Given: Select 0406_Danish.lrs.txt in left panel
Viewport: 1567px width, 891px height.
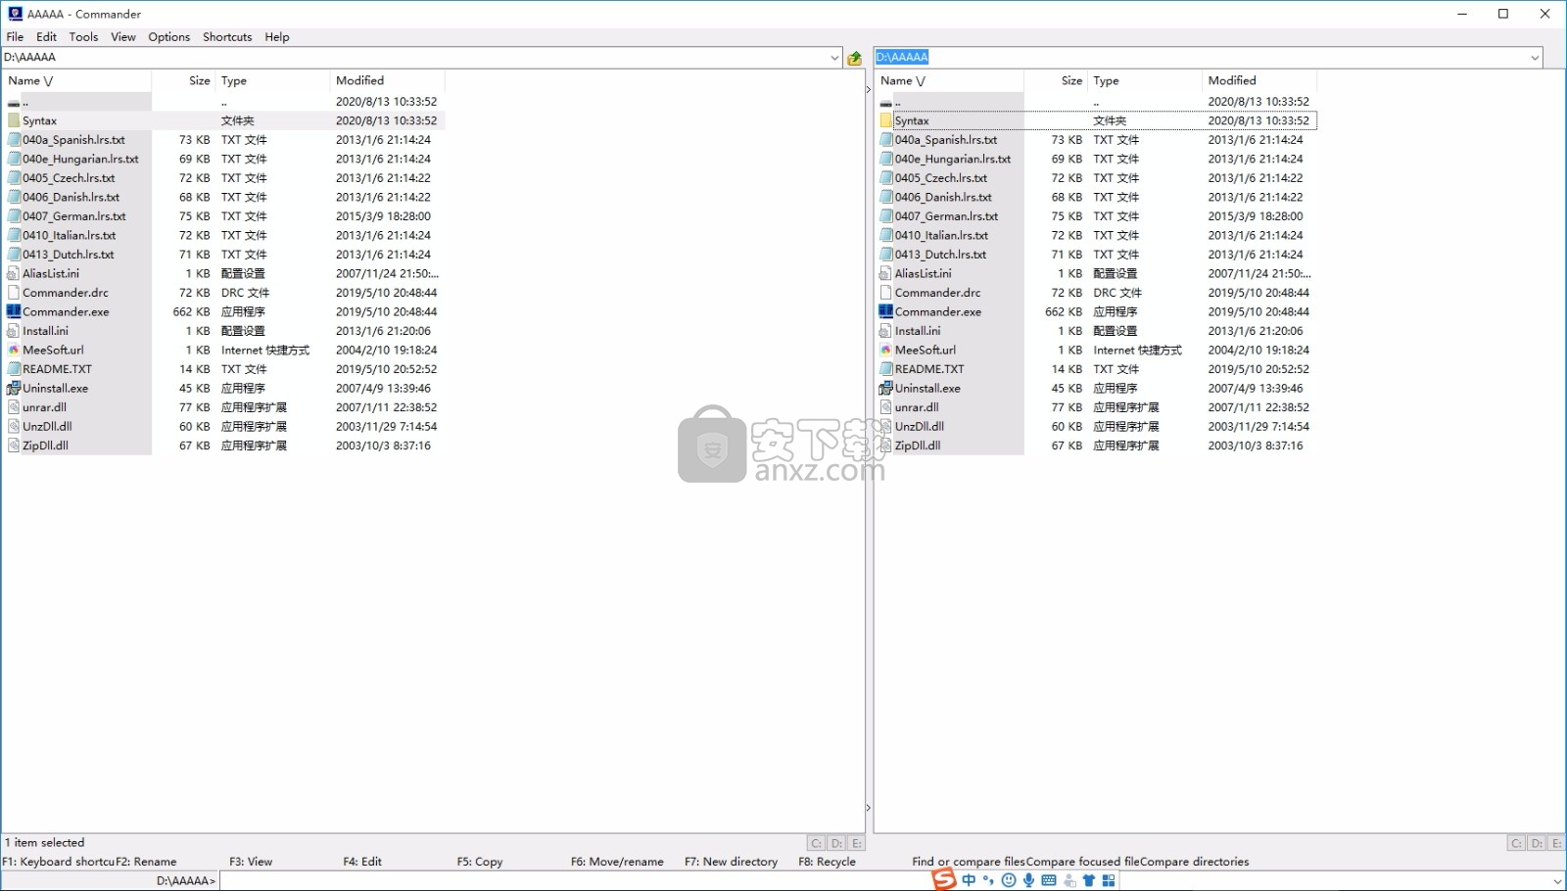Looking at the screenshot, I should click(71, 197).
